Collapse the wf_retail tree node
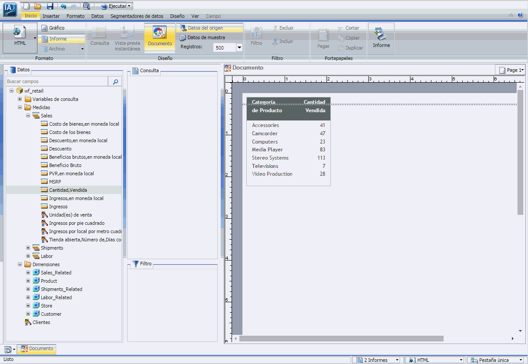528x364 pixels. point(12,91)
